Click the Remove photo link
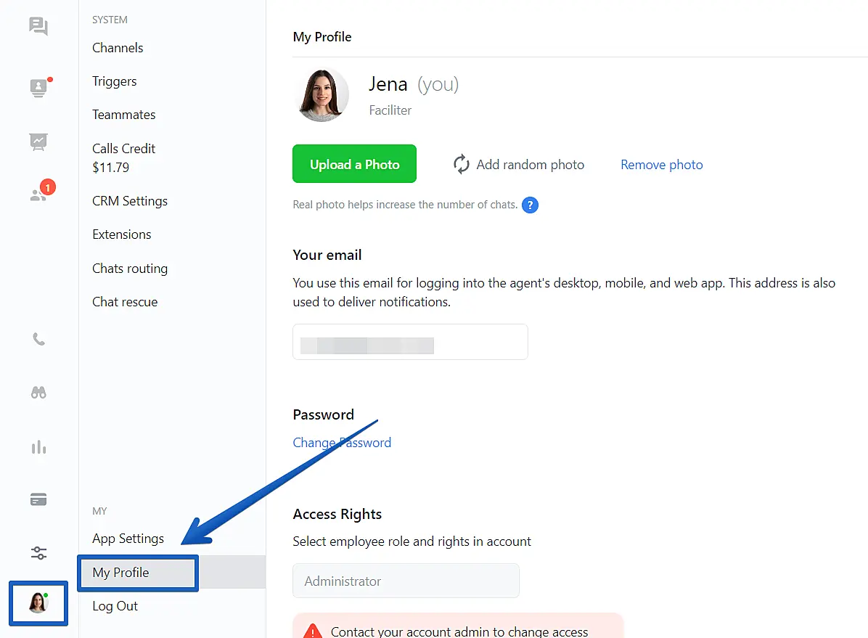868x638 pixels. click(661, 165)
